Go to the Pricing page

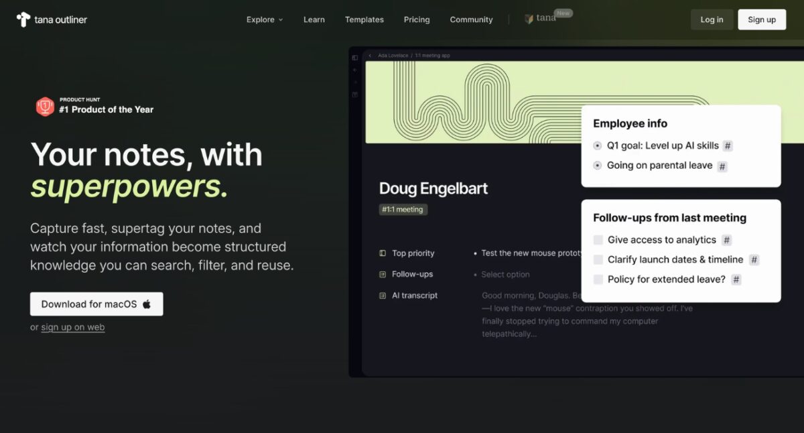[x=417, y=19]
